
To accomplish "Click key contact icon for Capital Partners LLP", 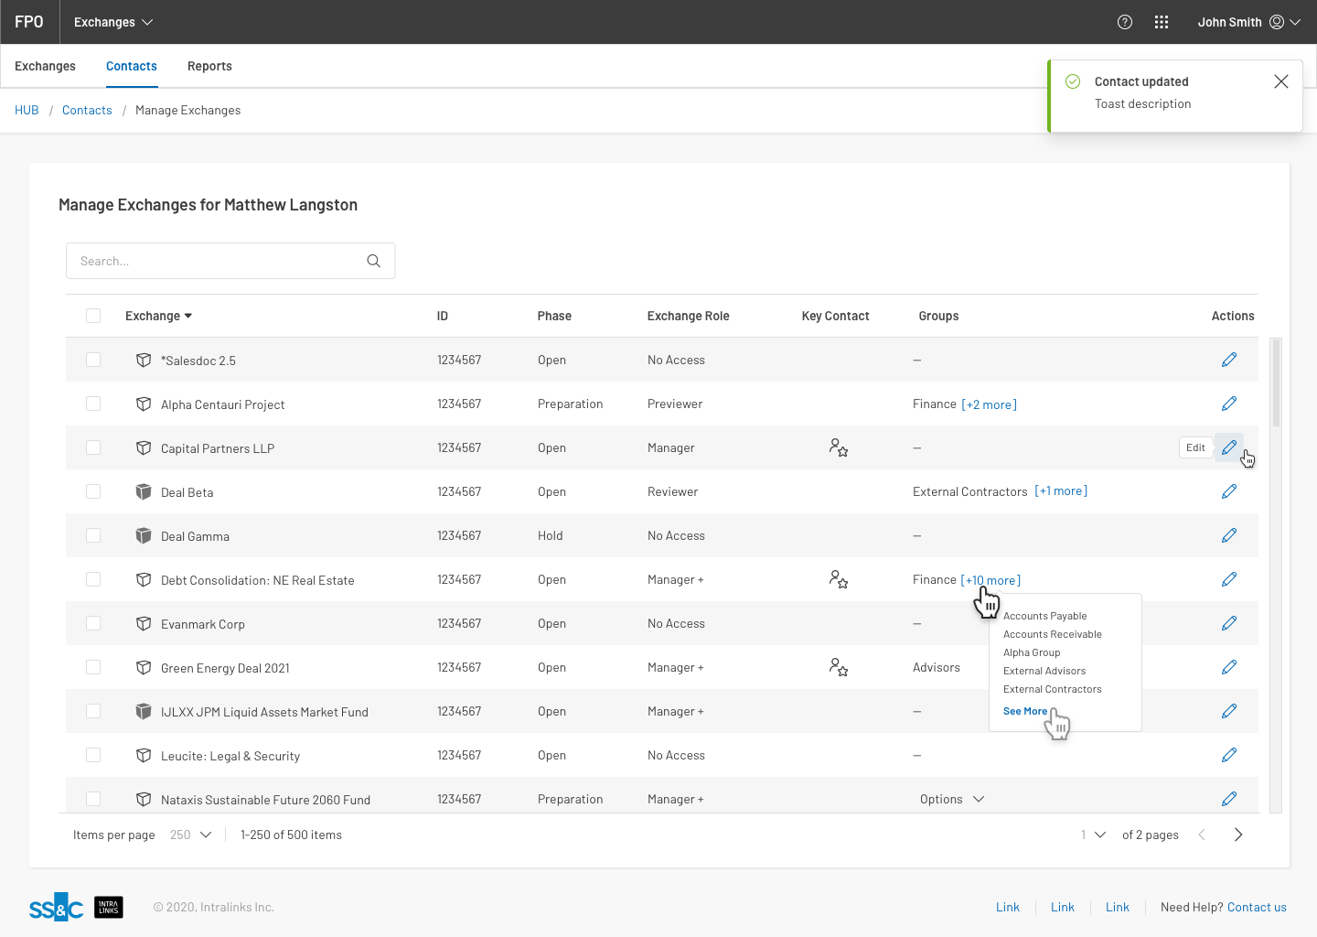I will [839, 447].
